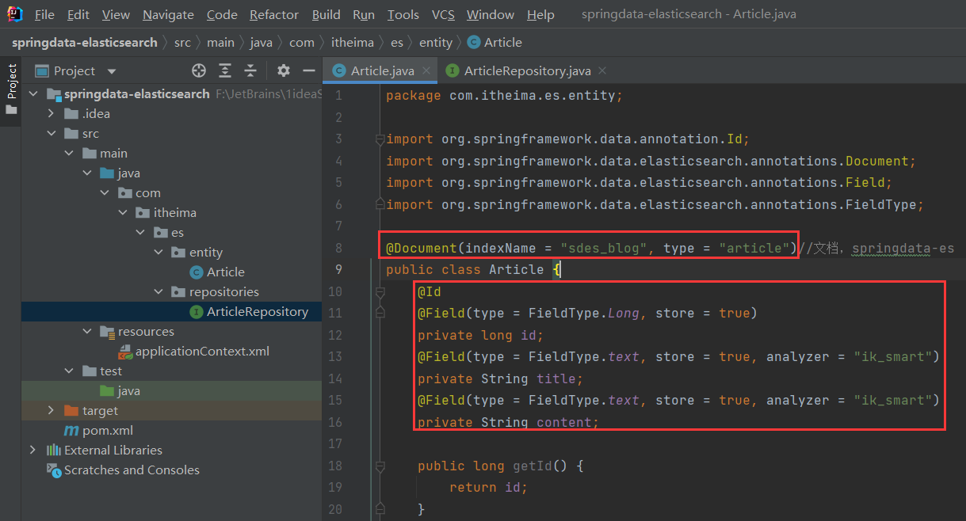Screen dimensions: 966x521
Task: Open the Project view dropdown
Action: [110, 70]
